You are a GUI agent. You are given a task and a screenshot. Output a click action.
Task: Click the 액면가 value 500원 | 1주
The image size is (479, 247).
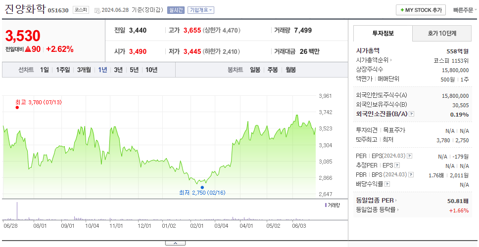coord(455,79)
